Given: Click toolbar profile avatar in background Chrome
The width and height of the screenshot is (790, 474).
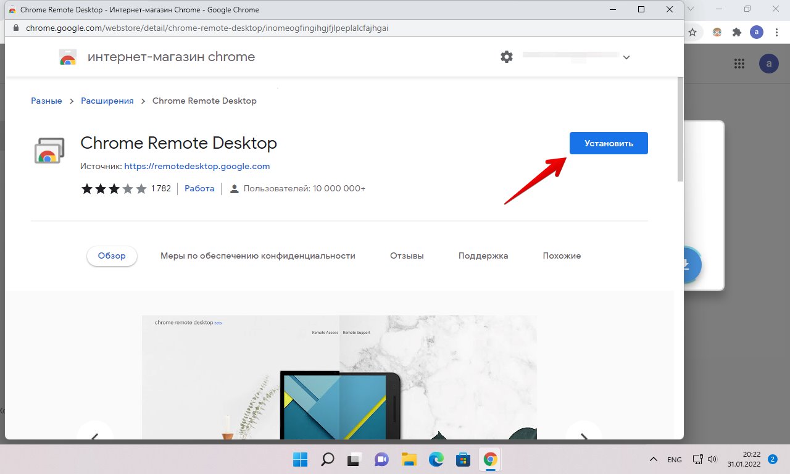Looking at the screenshot, I should pyautogui.click(x=757, y=32).
